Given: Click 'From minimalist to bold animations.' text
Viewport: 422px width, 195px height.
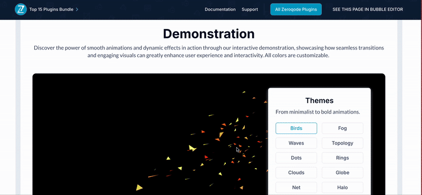Looking at the screenshot, I should coord(318,112).
